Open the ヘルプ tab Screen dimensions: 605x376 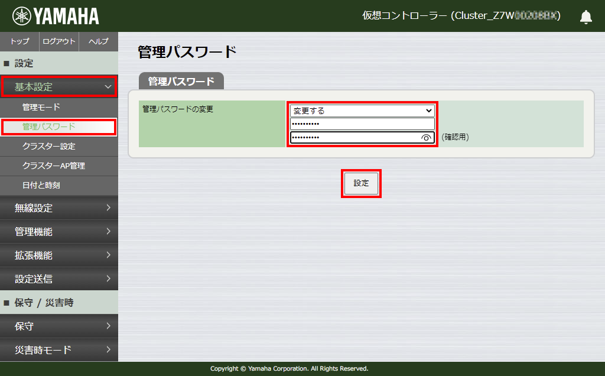pyautogui.click(x=98, y=41)
